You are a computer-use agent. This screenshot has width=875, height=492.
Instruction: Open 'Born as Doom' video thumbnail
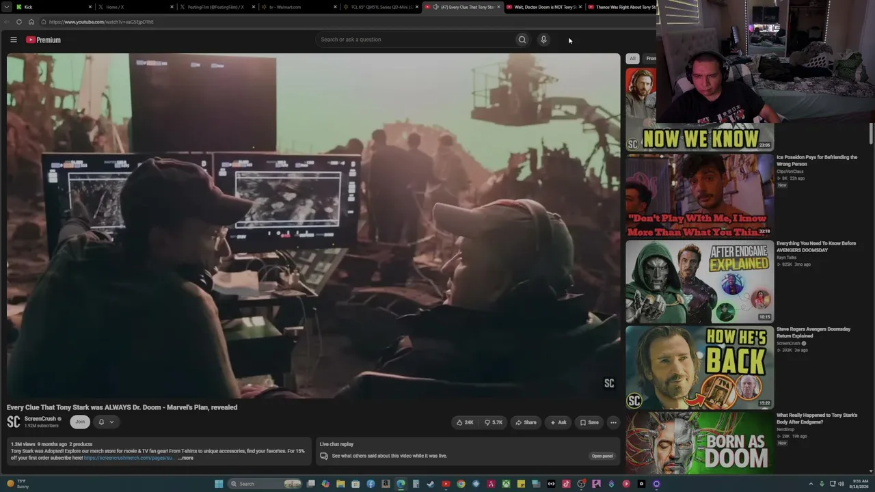(x=700, y=442)
